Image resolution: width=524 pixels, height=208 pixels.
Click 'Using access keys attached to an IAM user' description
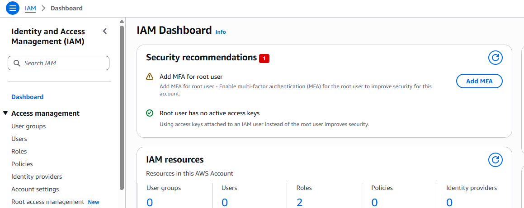[x=264, y=125]
